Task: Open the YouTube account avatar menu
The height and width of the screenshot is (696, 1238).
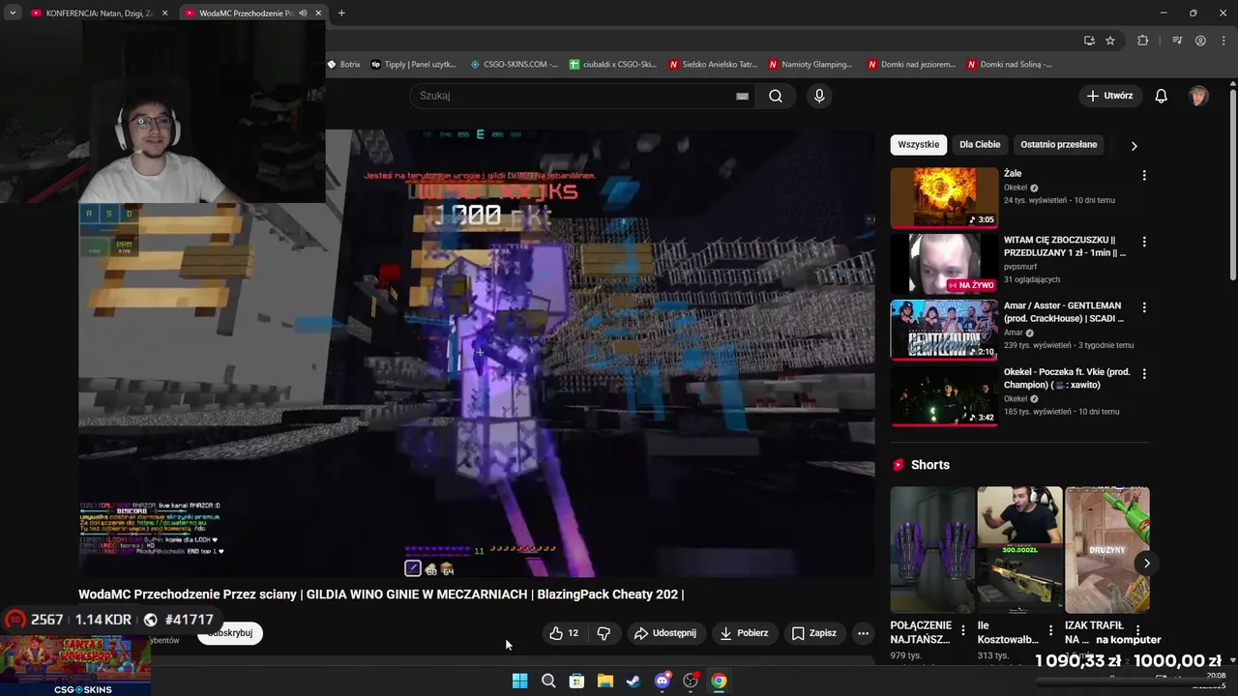Action: point(1198,96)
